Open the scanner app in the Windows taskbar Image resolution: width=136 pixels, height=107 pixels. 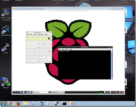coord(34,104)
